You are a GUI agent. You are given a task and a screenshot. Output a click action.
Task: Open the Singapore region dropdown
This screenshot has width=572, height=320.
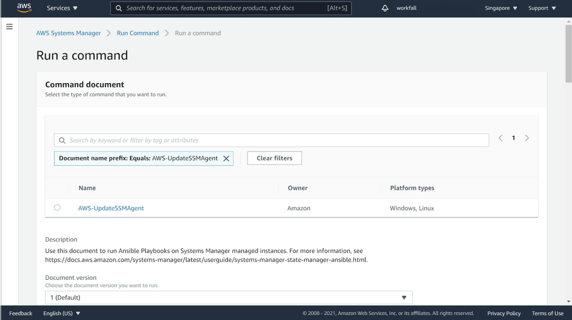(x=501, y=8)
